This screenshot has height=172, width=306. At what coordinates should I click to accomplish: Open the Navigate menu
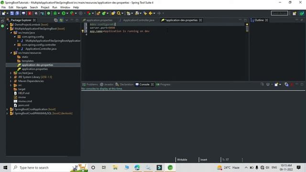(22, 7)
